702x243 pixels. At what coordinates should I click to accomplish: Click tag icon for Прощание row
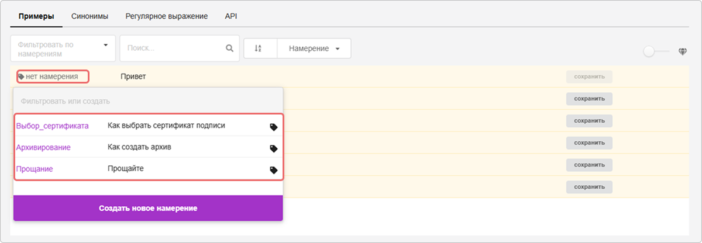pyautogui.click(x=273, y=170)
